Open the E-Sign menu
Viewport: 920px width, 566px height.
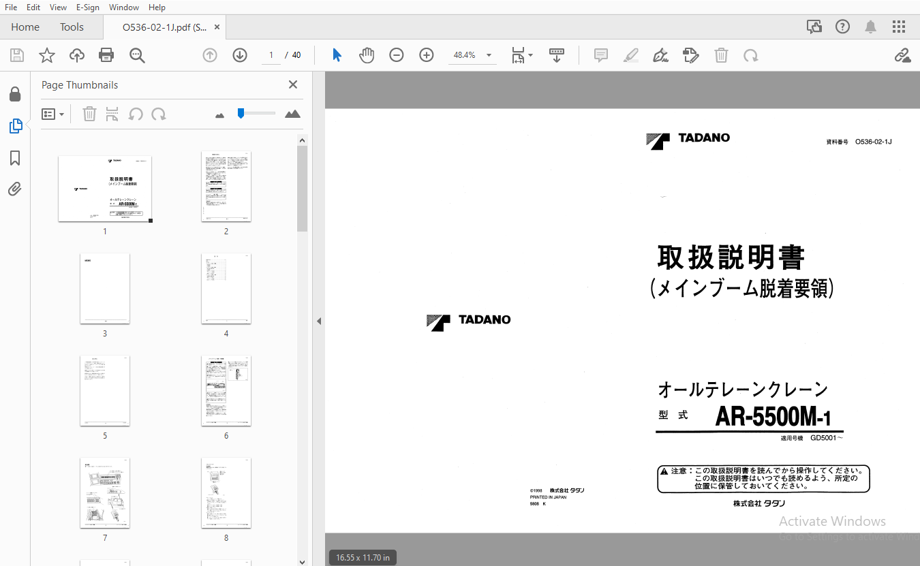88,7
